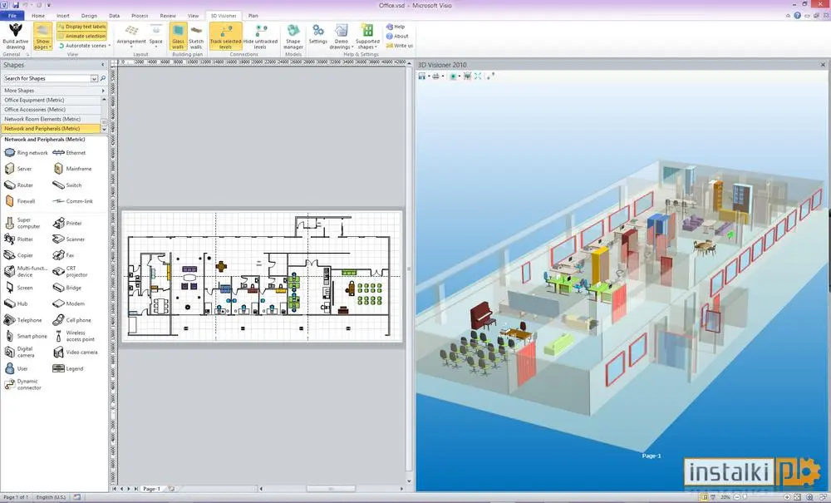
Task: Select the Server shape
Action: pyautogui.click(x=18, y=169)
